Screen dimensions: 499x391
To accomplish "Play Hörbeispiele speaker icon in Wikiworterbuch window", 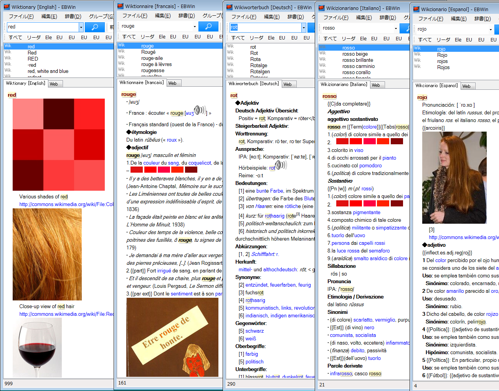I will pyautogui.click(x=281, y=165).
